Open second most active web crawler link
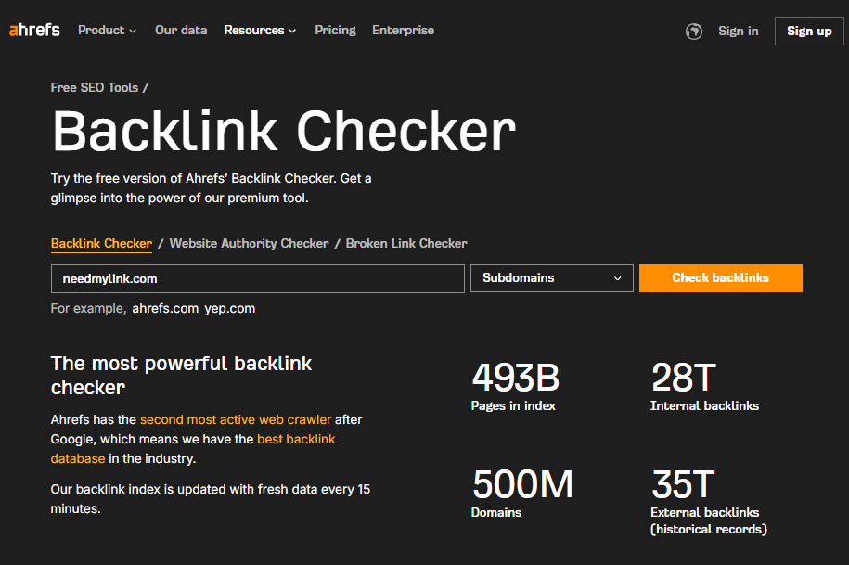 click(236, 420)
